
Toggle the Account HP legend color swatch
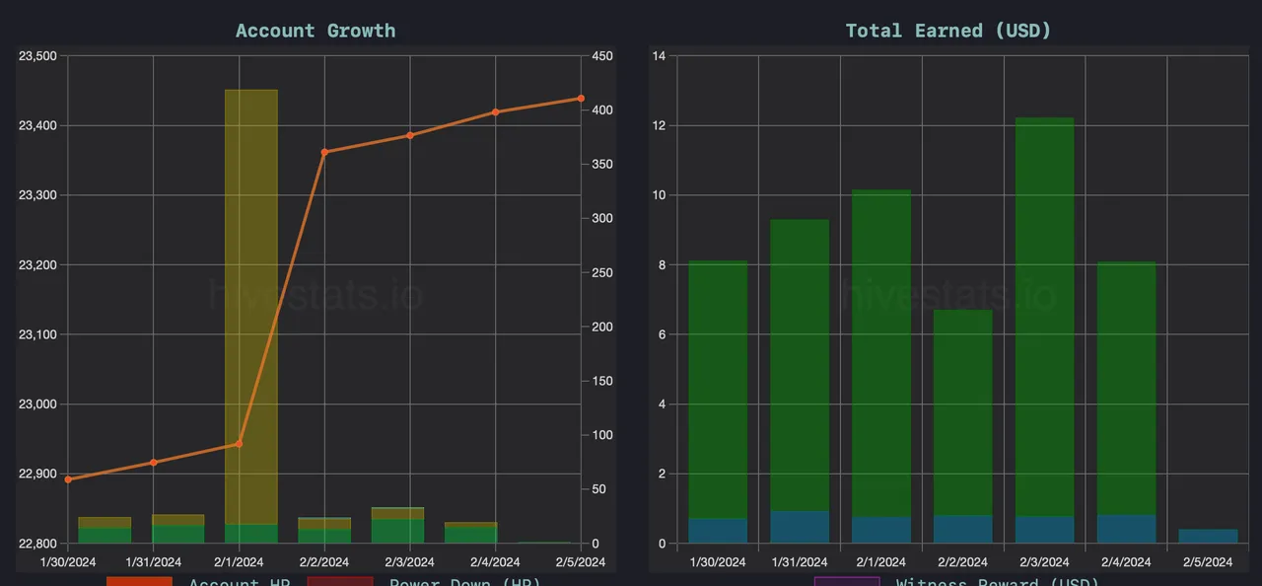[x=139, y=581]
